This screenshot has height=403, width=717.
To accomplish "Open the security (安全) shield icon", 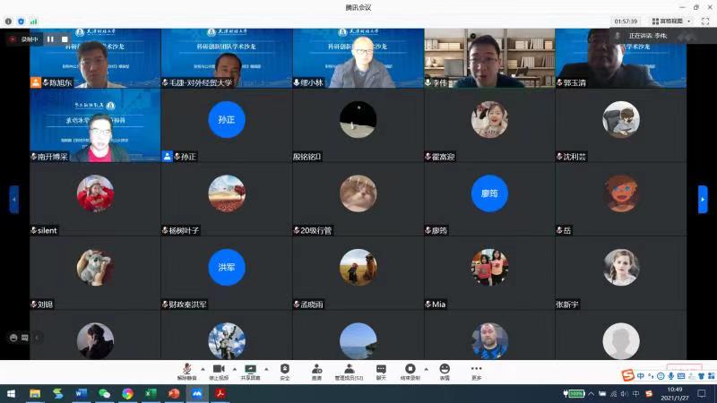I will pyautogui.click(x=284, y=370).
